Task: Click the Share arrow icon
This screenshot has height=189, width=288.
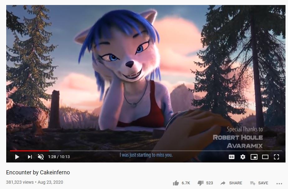Action: point(223,183)
